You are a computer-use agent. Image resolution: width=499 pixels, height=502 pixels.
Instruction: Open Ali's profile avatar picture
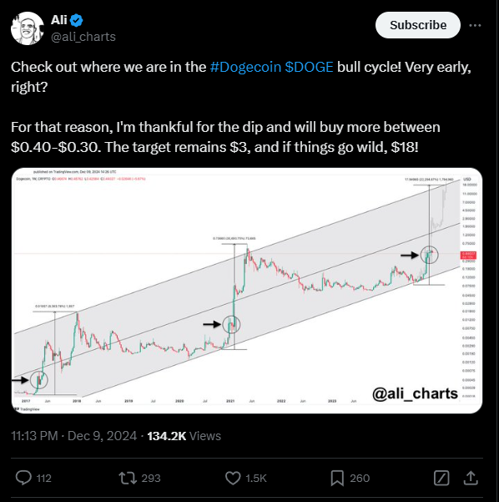[x=28, y=28]
